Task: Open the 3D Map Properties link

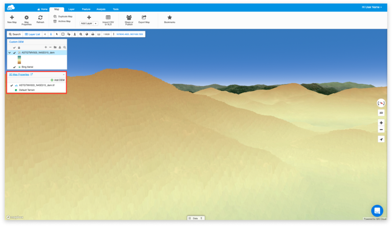Action: [20, 74]
